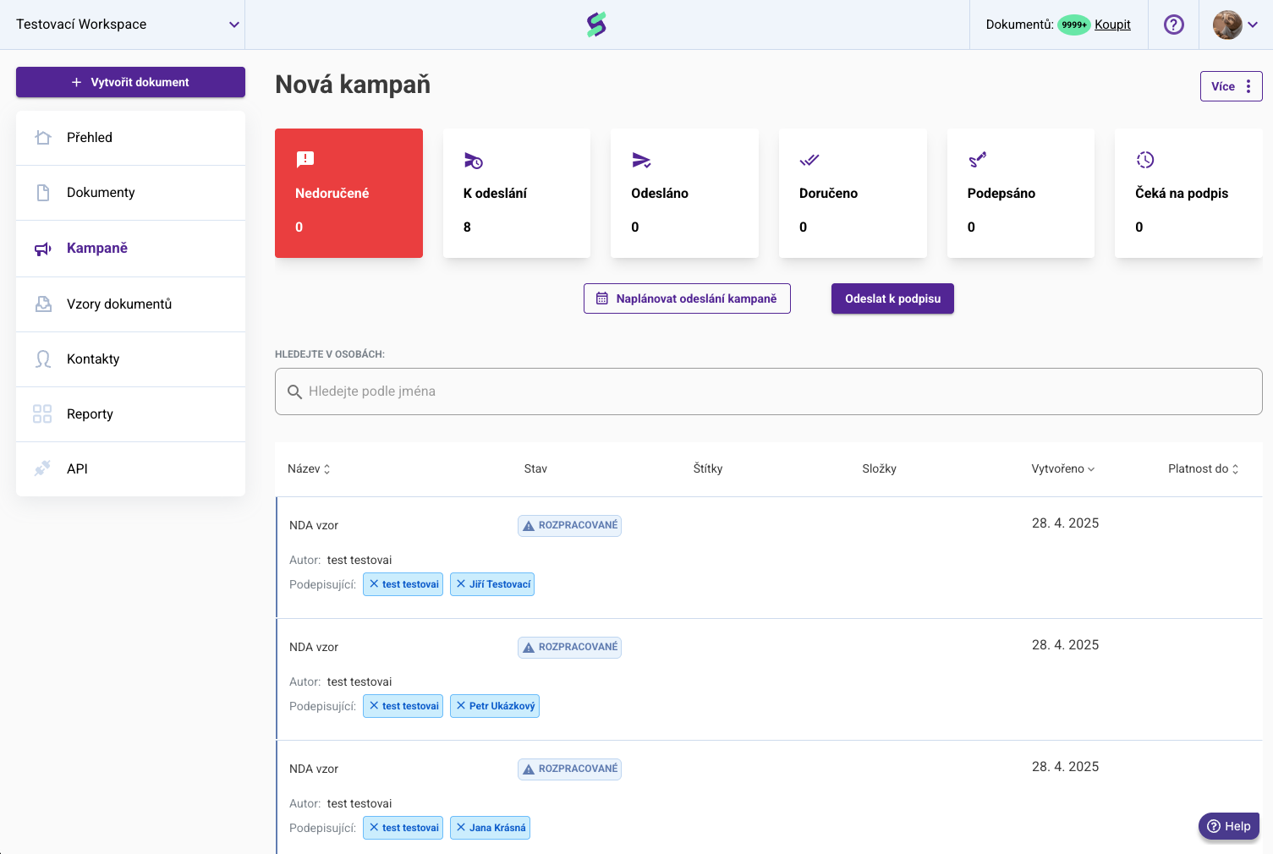The width and height of the screenshot is (1273, 854).
Task: Open the user avatar account menu
Action: click(x=1235, y=25)
